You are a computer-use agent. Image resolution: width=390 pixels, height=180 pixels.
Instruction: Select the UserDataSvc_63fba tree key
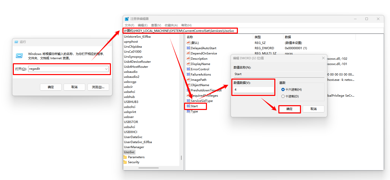(x=138, y=142)
